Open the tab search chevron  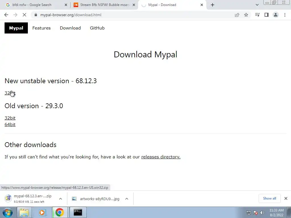tap(257, 5)
